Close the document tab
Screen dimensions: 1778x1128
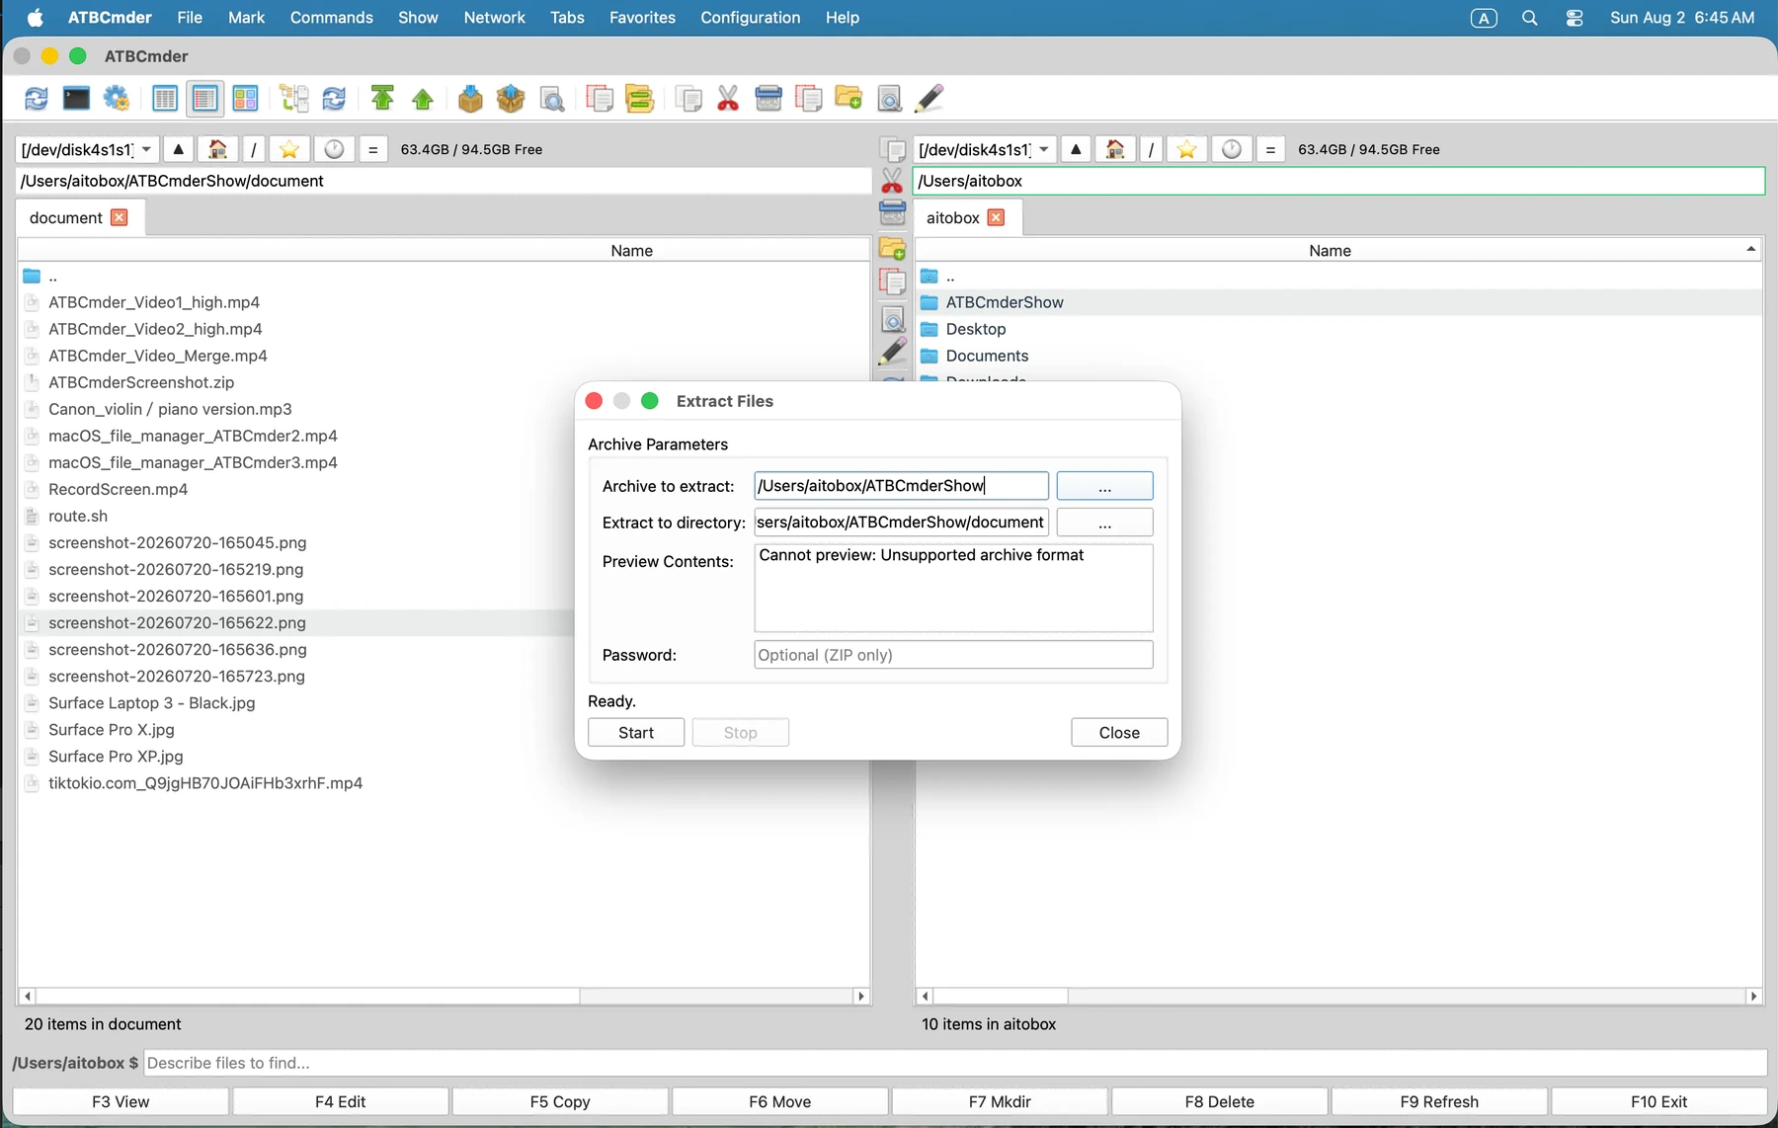click(x=120, y=217)
